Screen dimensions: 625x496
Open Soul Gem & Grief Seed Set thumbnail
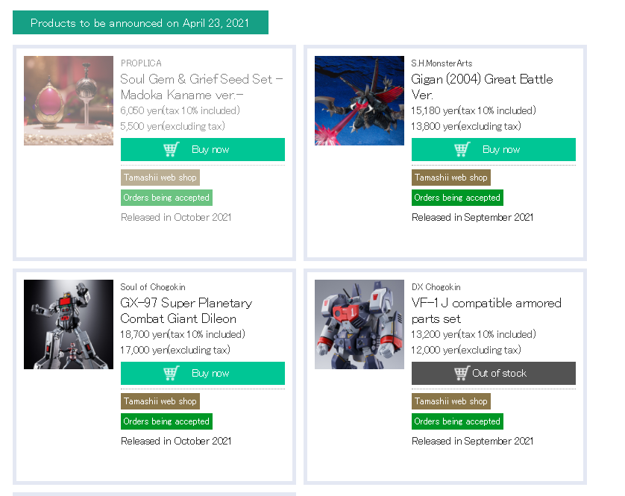pyautogui.click(x=69, y=101)
